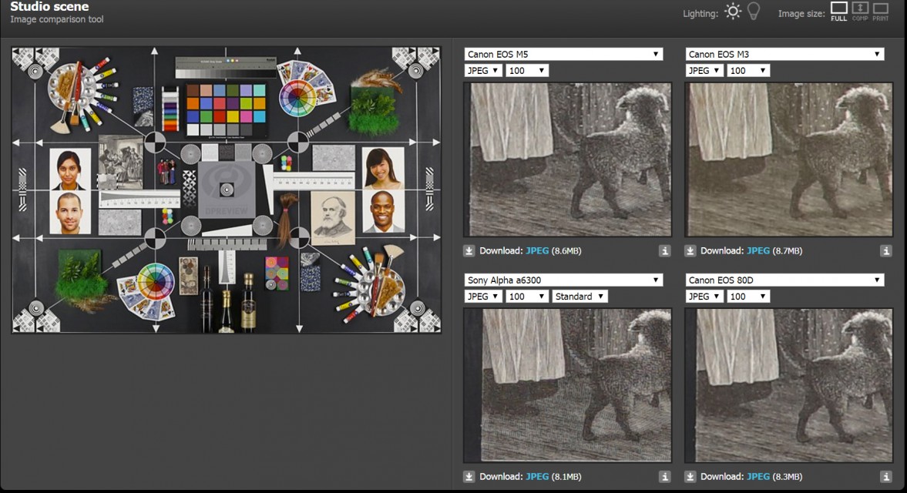Click download arrow icon under Canon EOS 80D
The width and height of the screenshot is (907, 493).
(690, 477)
